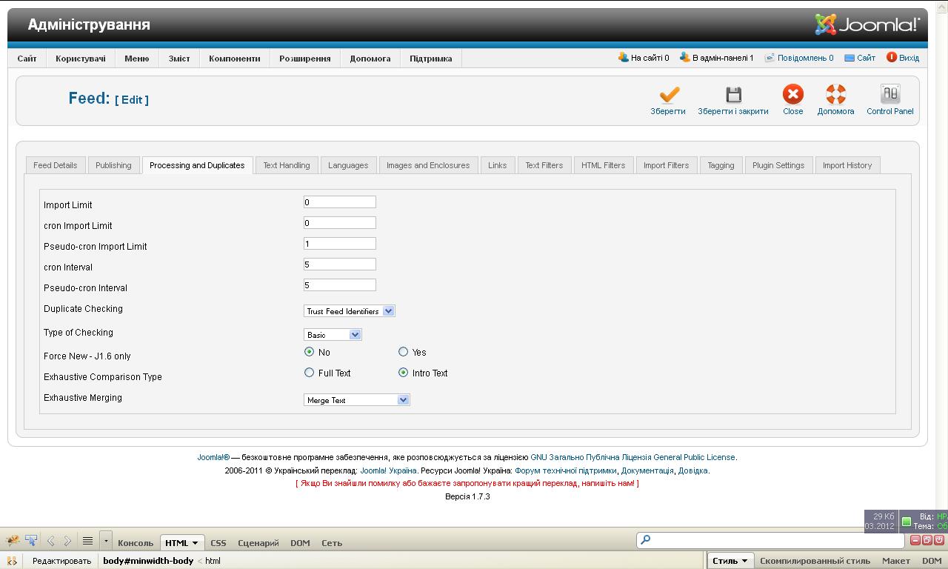Click the cron Import Limit input field
Screen dimensions: 948x569
point(340,223)
